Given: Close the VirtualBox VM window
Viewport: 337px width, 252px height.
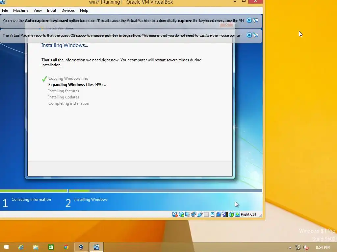Looking at the screenshot, I should coord(255,1).
